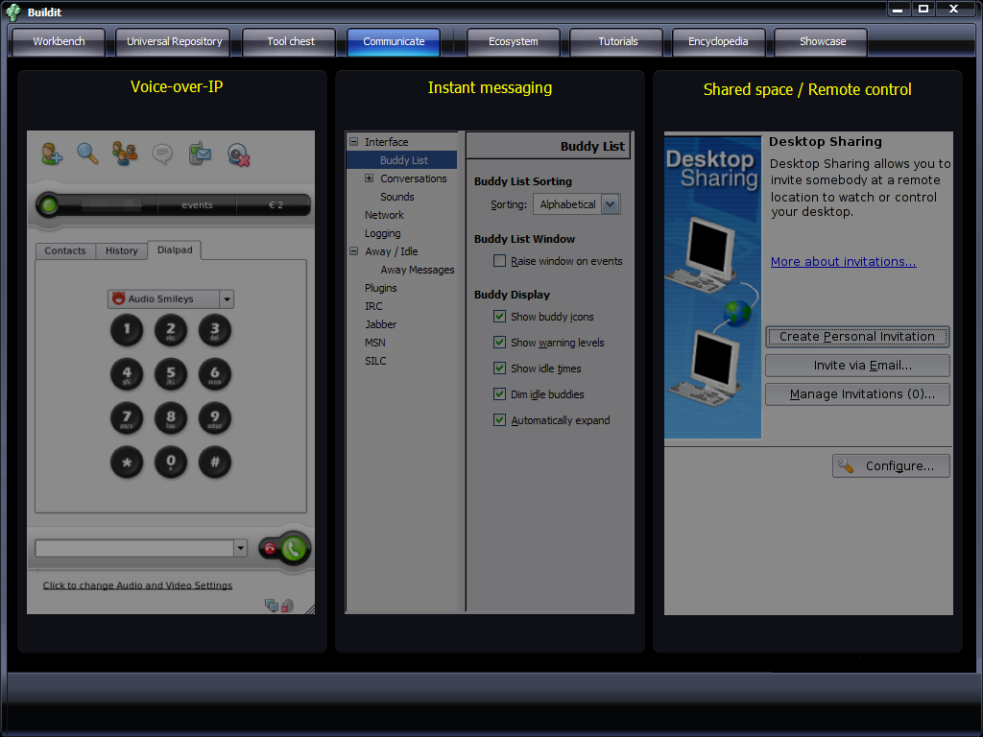983x737 pixels.
Task: Click the speech bubble chat icon
Action: (162, 154)
